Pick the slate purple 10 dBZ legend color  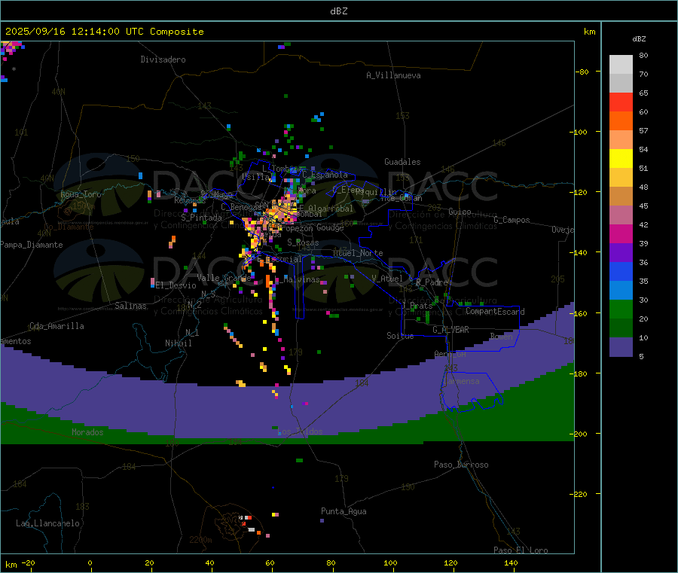click(x=621, y=347)
